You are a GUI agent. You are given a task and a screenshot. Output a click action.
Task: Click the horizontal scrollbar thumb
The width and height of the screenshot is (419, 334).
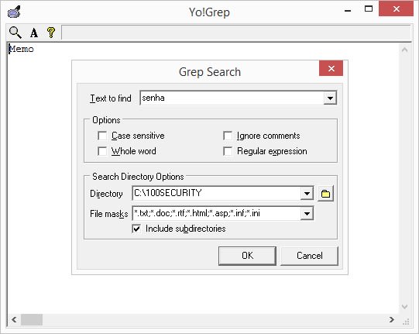coord(32,319)
